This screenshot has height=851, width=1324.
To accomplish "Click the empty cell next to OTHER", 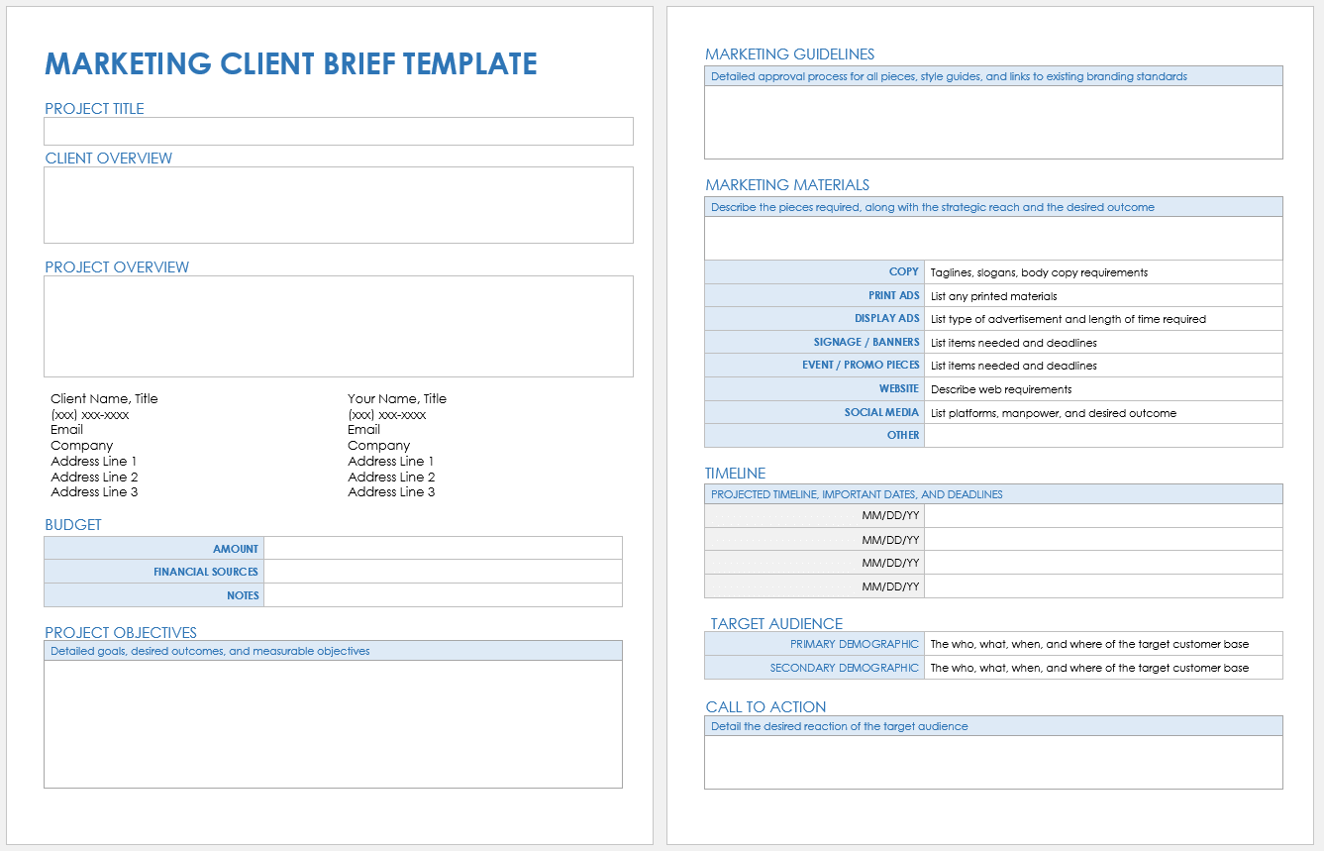I will click(x=1103, y=435).
